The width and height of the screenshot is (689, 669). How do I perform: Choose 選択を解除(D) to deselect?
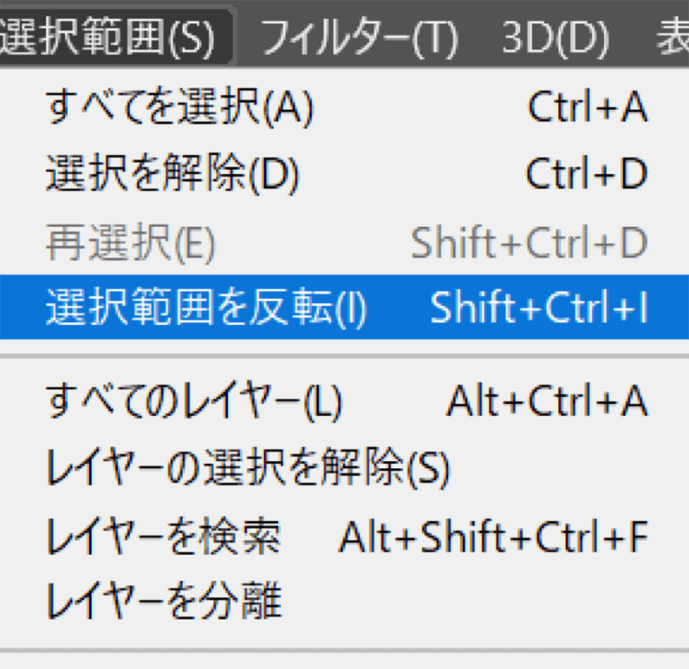[x=172, y=175]
